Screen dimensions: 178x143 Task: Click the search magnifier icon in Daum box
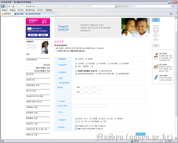tap(172, 6)
